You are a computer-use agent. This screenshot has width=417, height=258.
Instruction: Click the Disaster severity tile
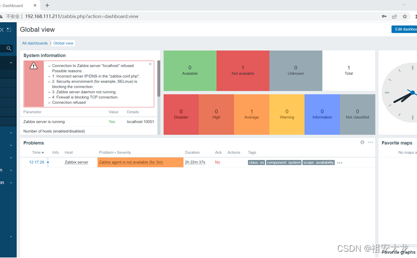(181, 114)
